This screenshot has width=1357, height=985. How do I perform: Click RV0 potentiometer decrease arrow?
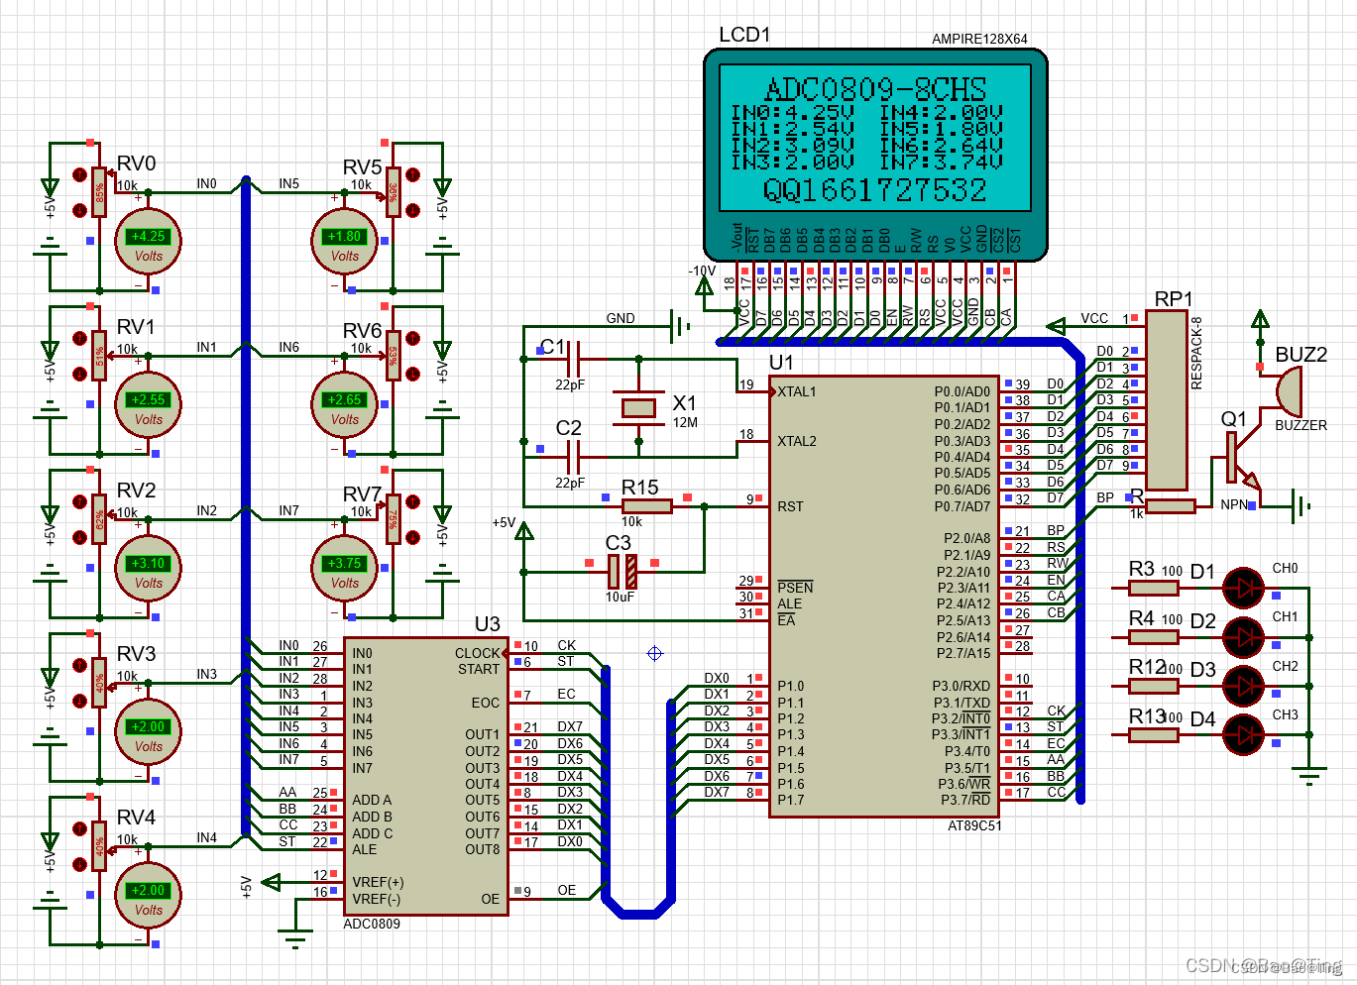click(79, 210)
